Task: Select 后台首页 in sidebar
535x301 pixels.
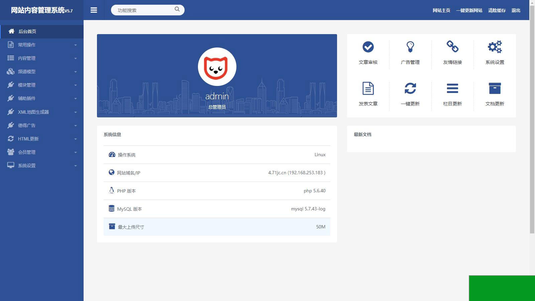Action: click(x=42, y=31)
